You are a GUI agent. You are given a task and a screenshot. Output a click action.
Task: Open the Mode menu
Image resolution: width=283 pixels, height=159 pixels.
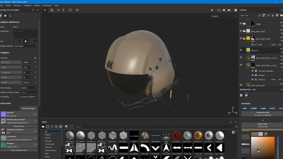(8, 6)
